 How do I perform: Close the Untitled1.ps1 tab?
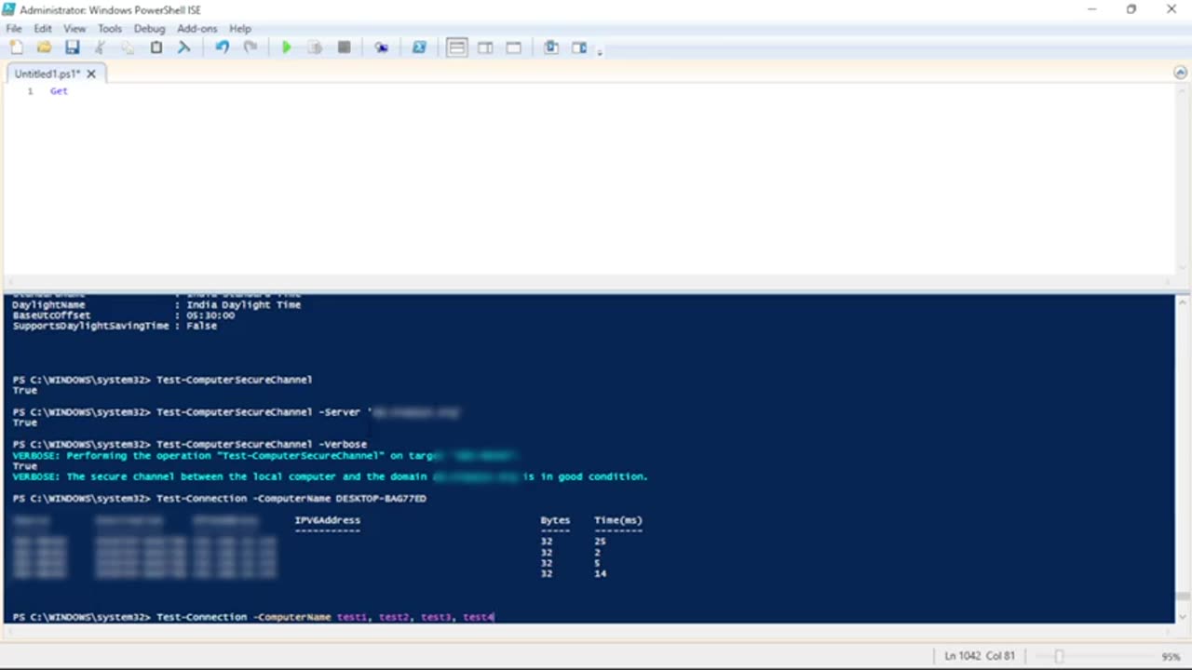[x=91, y=74]
